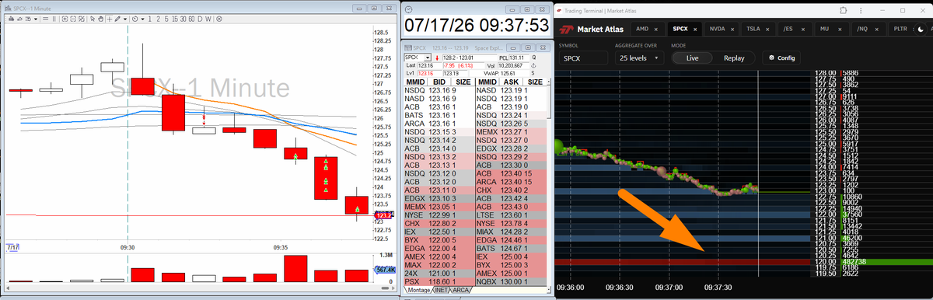Set chart to 1 minute interval
933x300 pixels.
149,19
